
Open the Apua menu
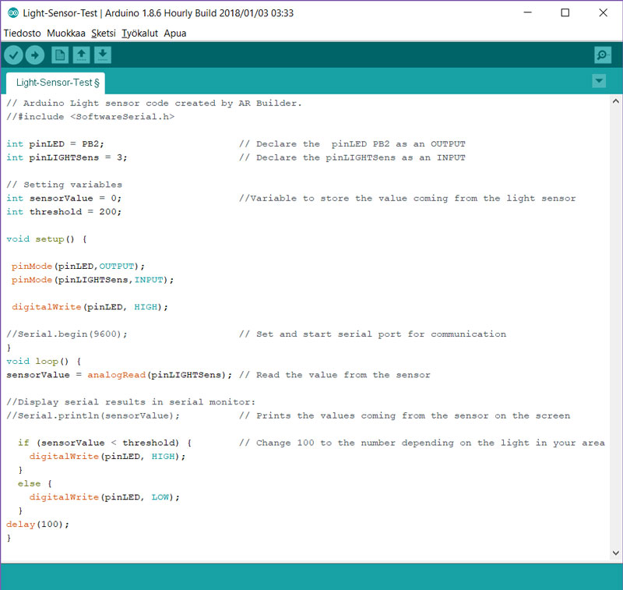[174, 33]
